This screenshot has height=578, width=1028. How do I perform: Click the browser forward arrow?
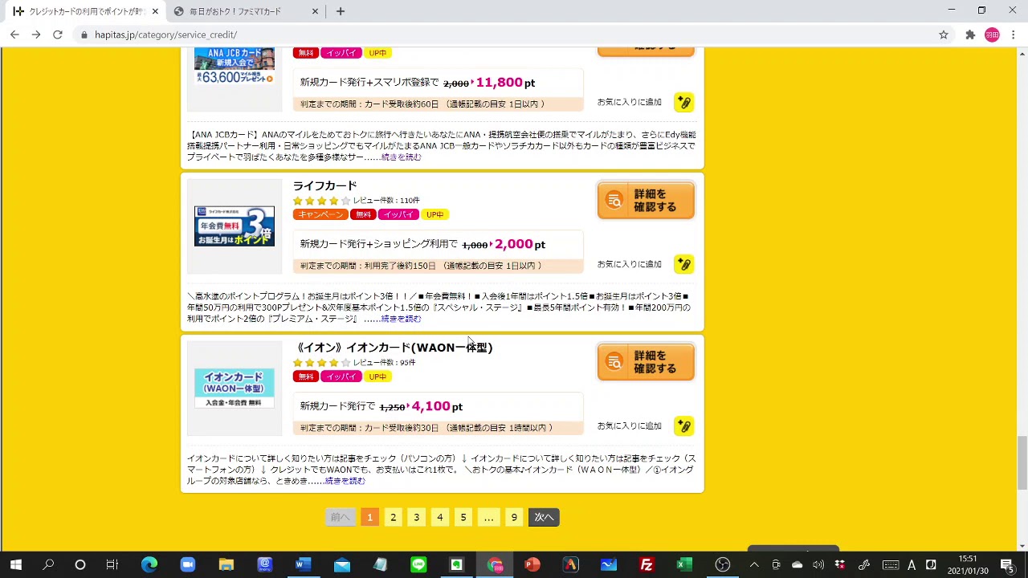point(36,35)
